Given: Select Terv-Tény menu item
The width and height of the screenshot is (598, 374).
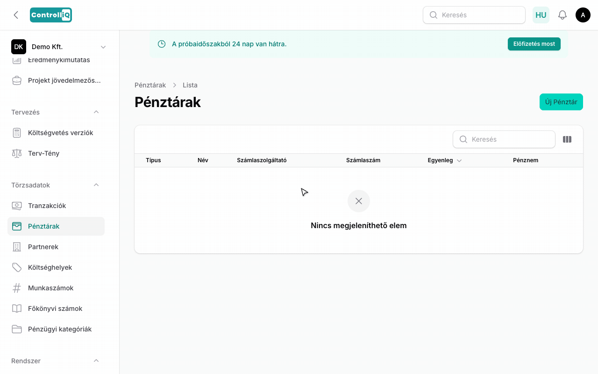Looking at the screenshot, I should [56, 153].
